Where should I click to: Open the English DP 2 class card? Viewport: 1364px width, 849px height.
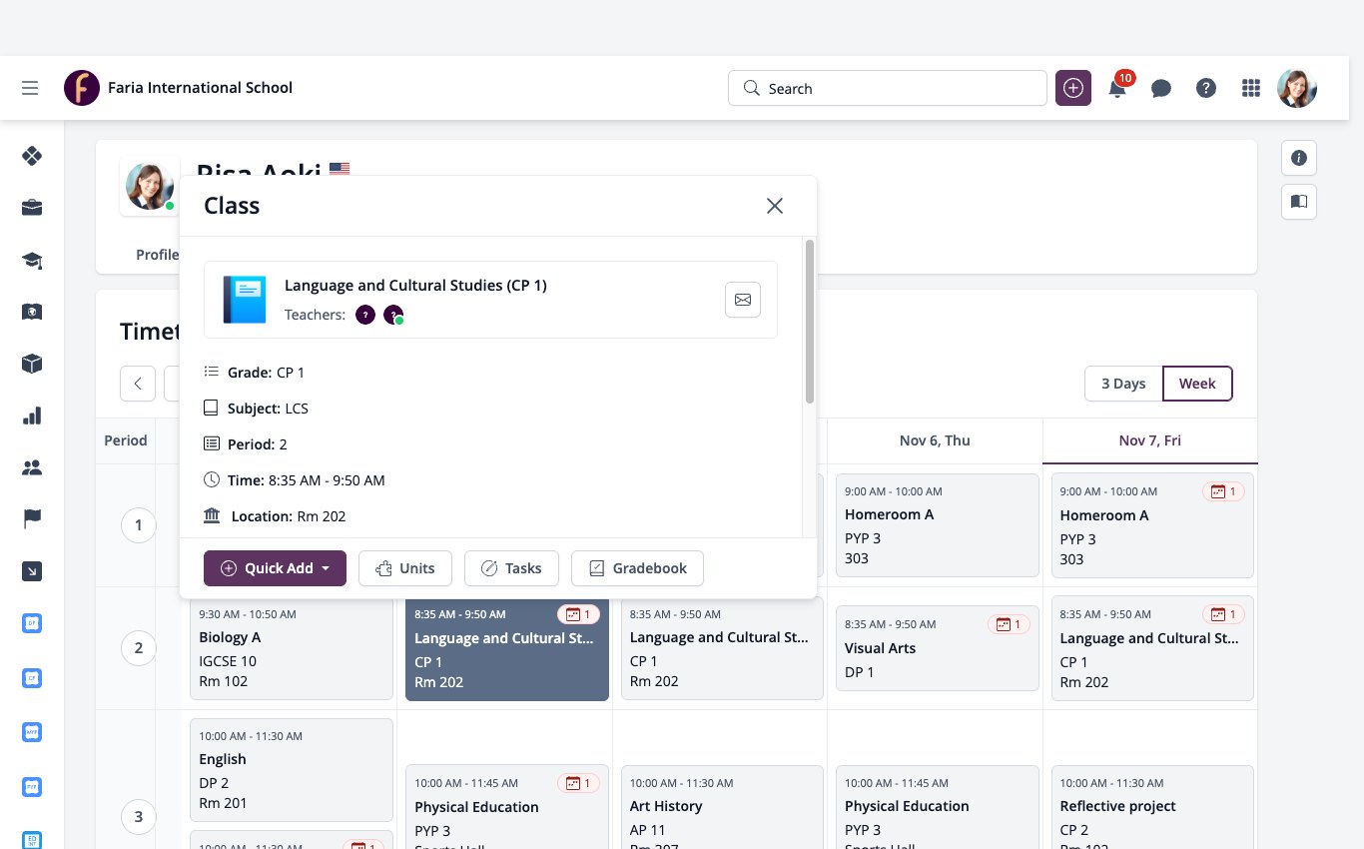292,770
